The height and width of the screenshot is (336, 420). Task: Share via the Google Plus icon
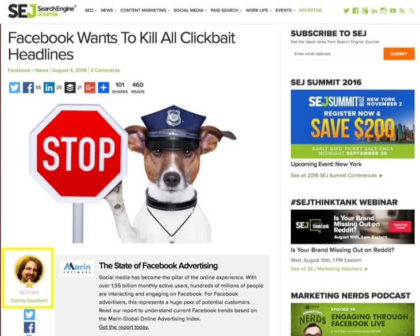(90, 87)
